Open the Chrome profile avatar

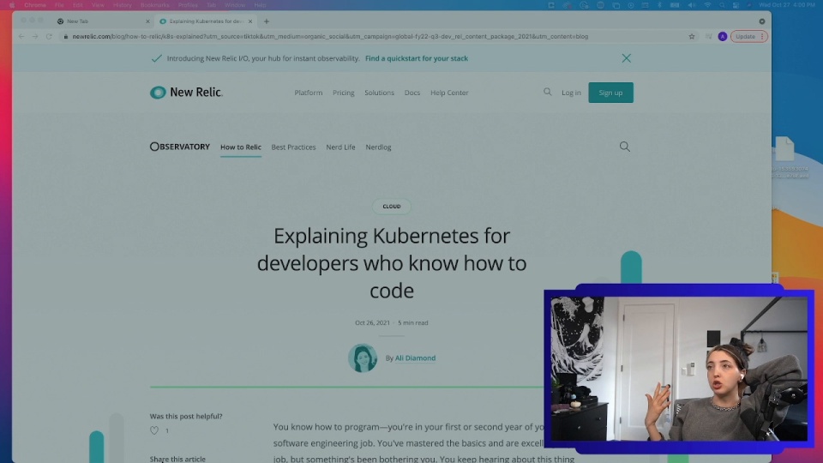pyautogui.click(x=723, y=36)
